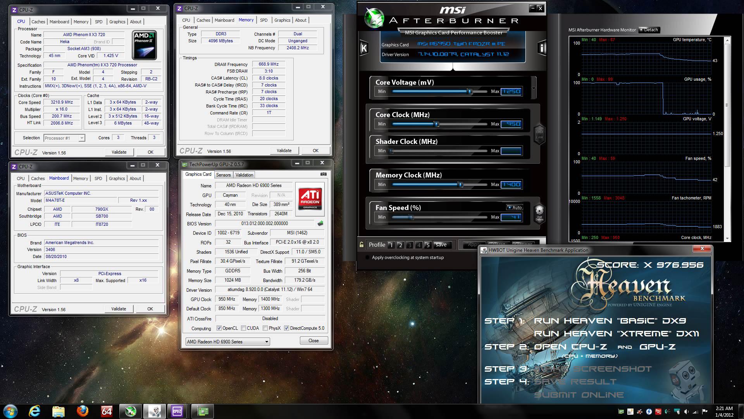Click Validate in CPU-Z Mainboard window
This screenshot has height=419, width=744.
point(119,309)
